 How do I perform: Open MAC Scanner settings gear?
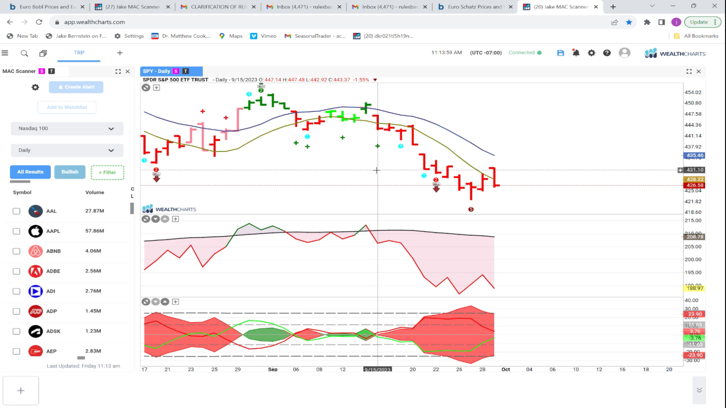pos(35,87)
